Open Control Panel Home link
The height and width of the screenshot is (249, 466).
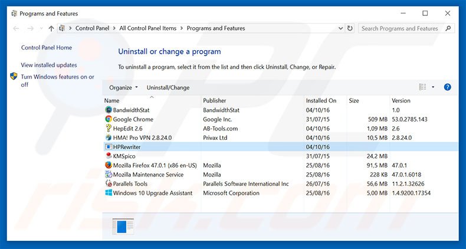(x=47, y=48)
